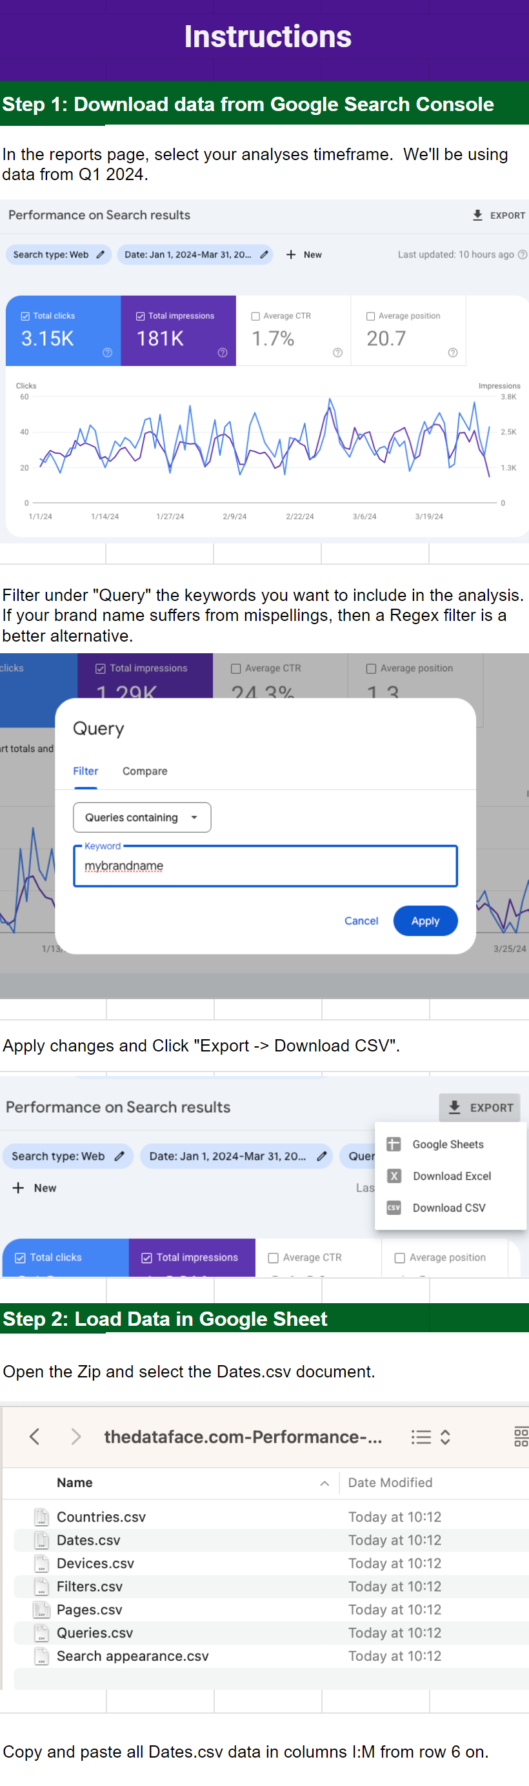529x1786 pixels.
Task: Toggle Total clicks checkbox in export screenshot
Action: pyautogui.click(x=20, y=1258)
